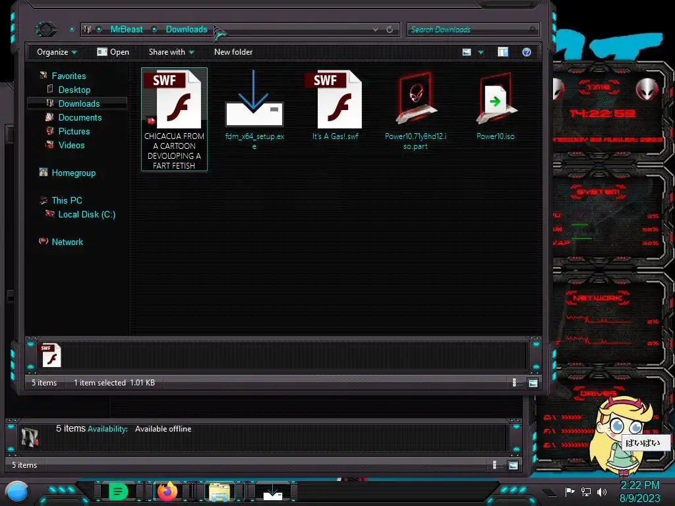Click the TIME widget header

tap(599, 87)
